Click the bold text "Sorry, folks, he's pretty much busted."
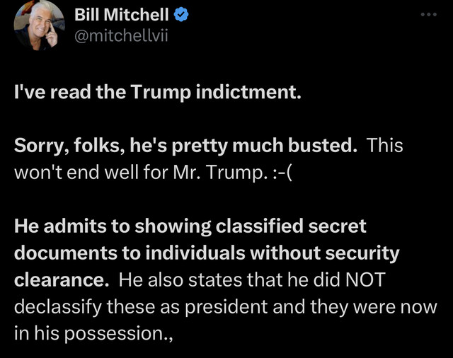Image resolution: width=453 pixels, height=358 pixels. click(x=185, y=146)
